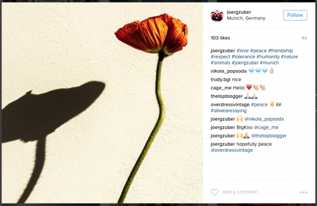Viewport: 317px width, 206px height.
Task: Open the three-dot more options menu
Action: tap(303, 192)
